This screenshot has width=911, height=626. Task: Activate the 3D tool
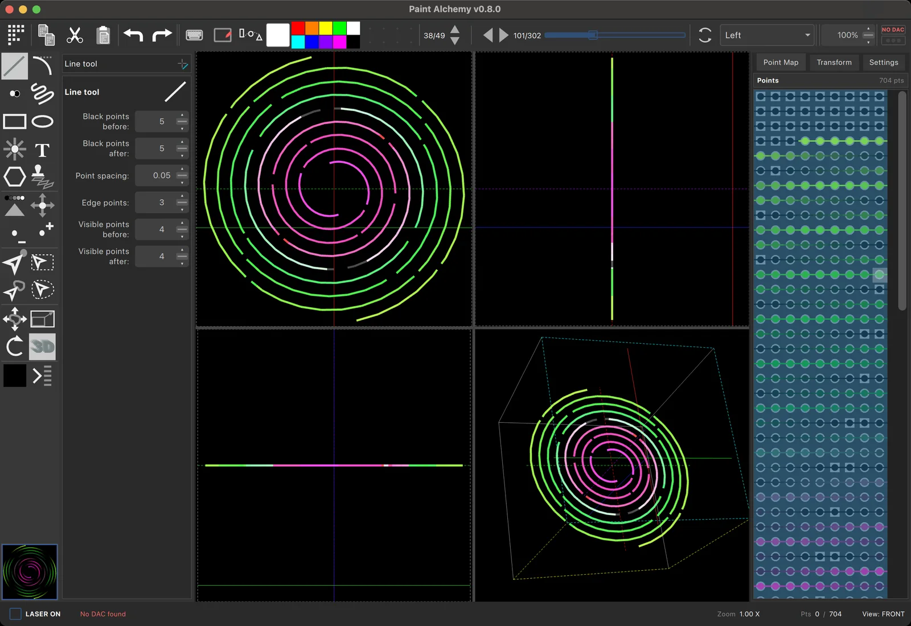click(42, 347)
